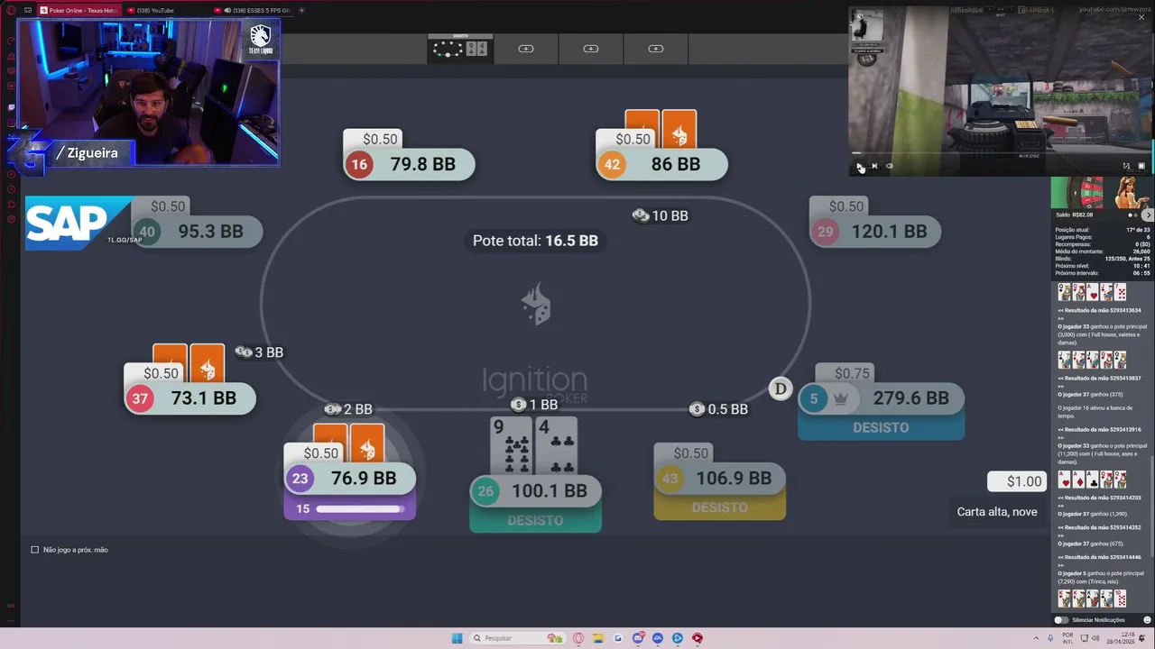Screen dimensions: 1155x649
Task: Switch to the ESSES 5 FPS tab
Action: pos(254,10)
